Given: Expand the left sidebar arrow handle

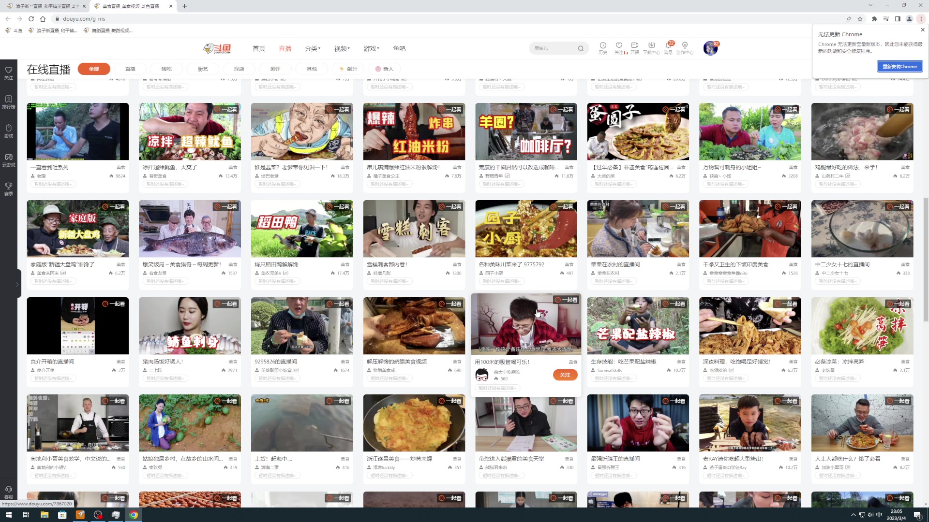Looking at the screenshot, I should (x=17, y=284).
